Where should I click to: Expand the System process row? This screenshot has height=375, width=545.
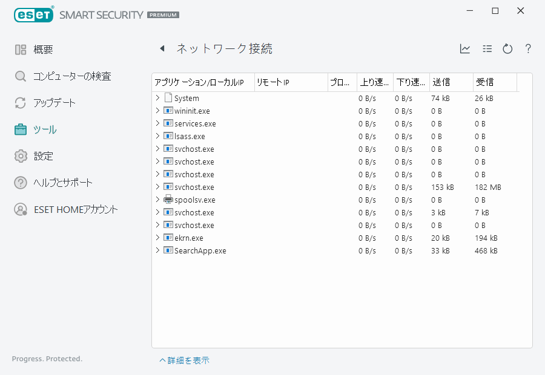tap(157, 98)
